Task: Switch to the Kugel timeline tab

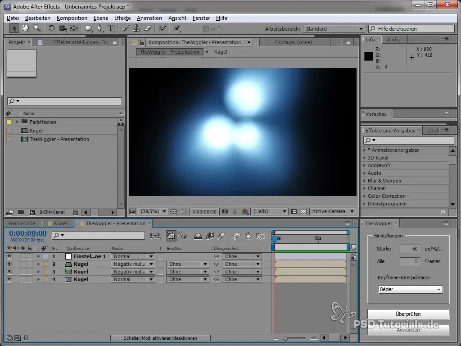Action: click(x=58, y=223)
